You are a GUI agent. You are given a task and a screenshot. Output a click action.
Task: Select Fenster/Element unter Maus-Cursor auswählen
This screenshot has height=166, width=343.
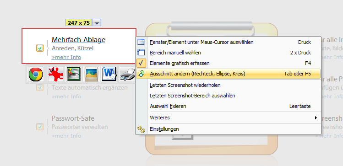[x=228, y=42]
